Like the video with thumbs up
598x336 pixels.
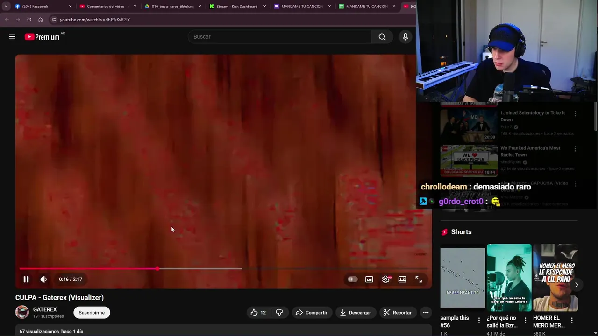258,313
